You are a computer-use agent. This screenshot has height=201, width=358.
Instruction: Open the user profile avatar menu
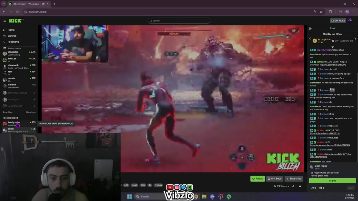tap(350, 20)
